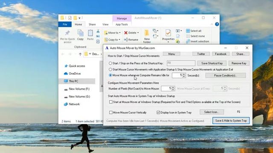Click Pin to Quick access in File Explorer

[67, 37]
